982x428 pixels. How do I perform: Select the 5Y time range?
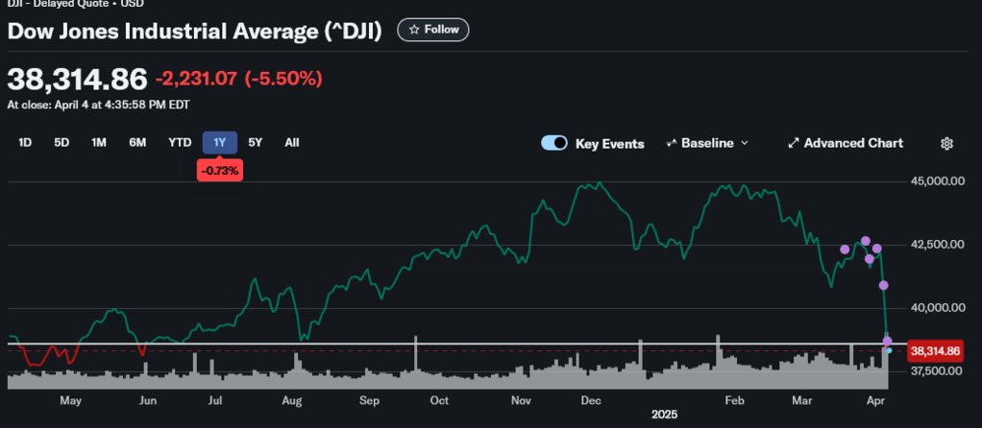click(x=256, y=143)
